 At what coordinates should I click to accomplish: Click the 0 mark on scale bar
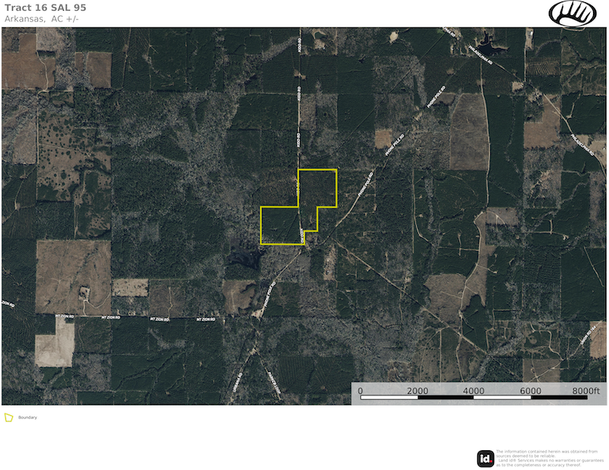[x=361, y=390]
